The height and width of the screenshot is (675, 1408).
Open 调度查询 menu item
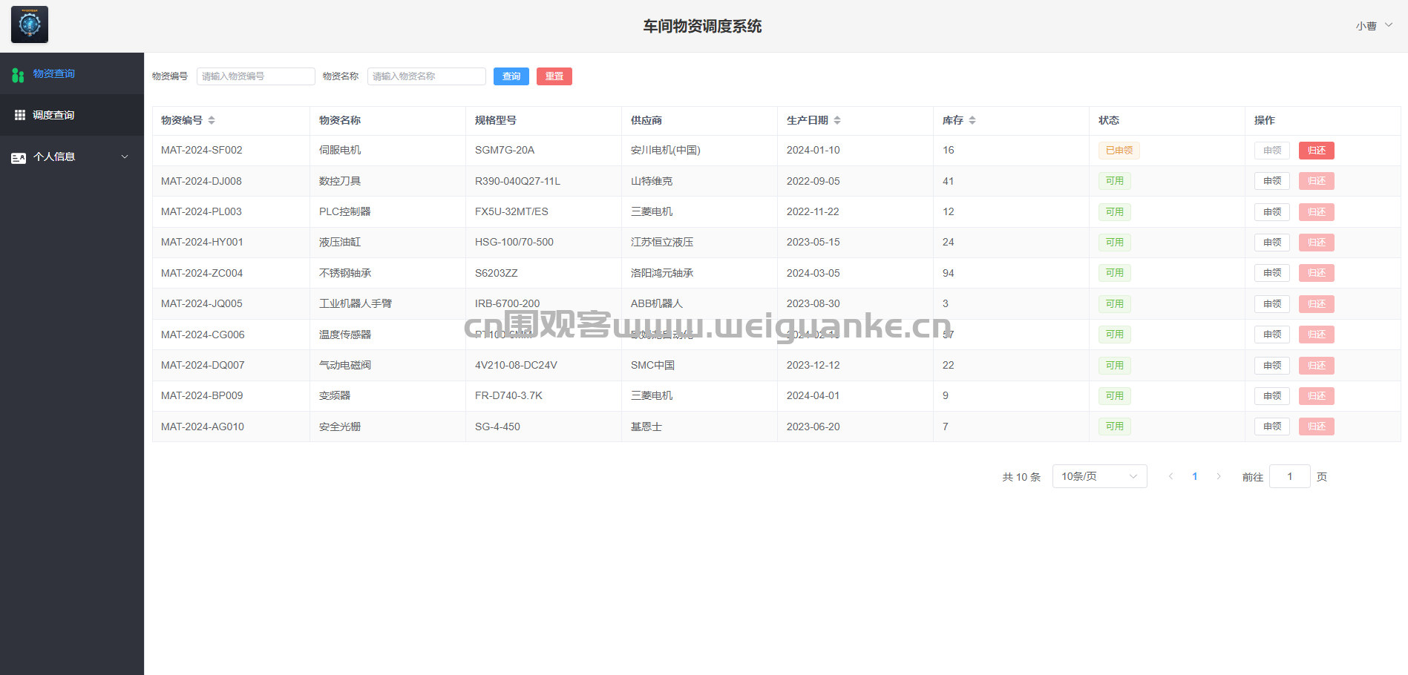(x=72, y=115)
